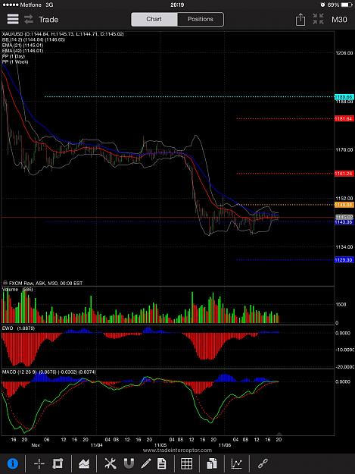Tap the blue 1129.30 price tag
Screen dimensions: 355x474
[x=344, y=260]
